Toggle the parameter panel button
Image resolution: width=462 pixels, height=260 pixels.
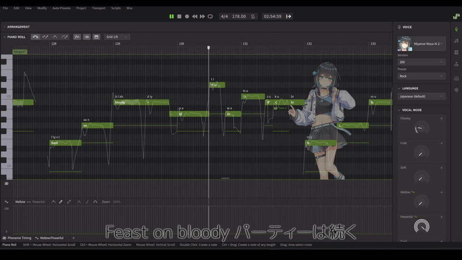pyautogui.click(x=96, y=37)
